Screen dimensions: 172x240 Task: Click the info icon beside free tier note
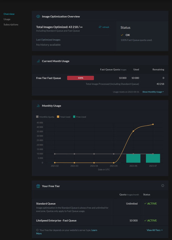point(37,230)
